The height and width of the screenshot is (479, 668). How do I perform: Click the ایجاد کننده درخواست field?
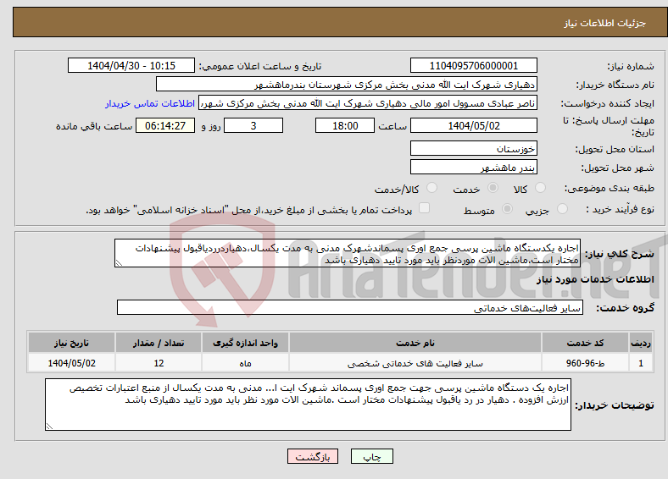pyautogui.click(x=368, y=103)
